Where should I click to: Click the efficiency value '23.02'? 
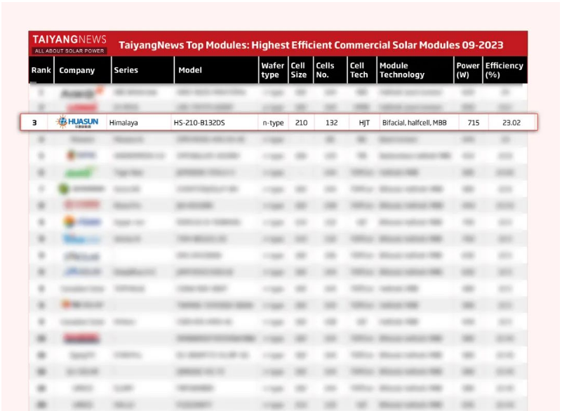pyautogui.click(x=511, y=123)
